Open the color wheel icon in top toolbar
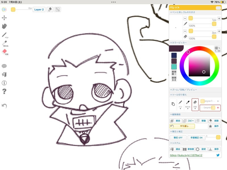The height and width of the screenshot is (170, 227). 4,10
